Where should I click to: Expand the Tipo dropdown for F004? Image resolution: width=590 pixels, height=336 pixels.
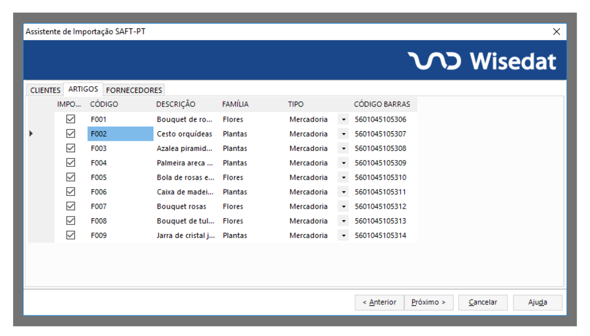pos(343,163)
